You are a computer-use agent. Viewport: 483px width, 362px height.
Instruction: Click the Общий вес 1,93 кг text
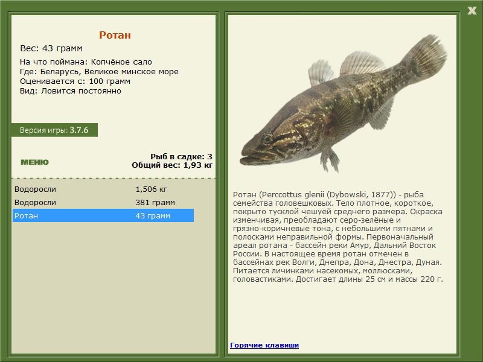pyautogui.click(x=172, y=165)
